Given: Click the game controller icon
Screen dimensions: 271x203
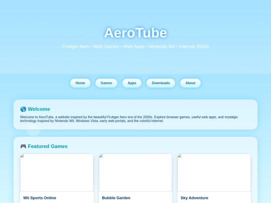Looking at the screenshot, I should coord(23,146).
